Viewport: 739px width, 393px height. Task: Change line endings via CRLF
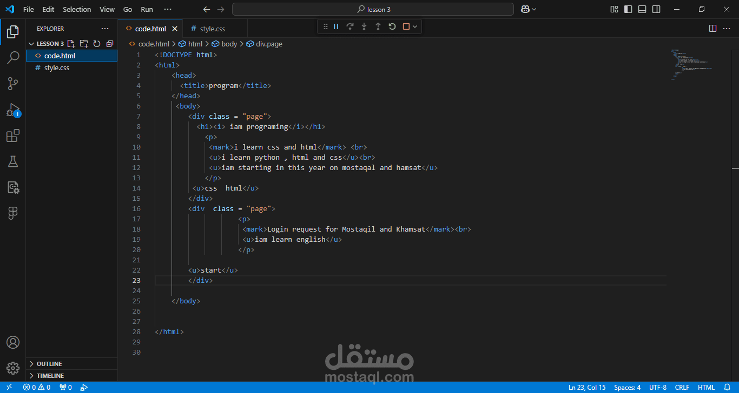[x=682, y=387]
